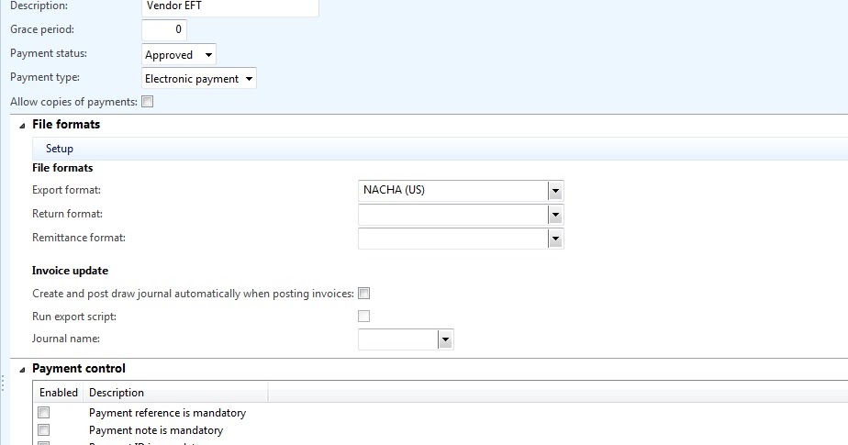Open the Journal name dropdown arrow
This screenshot has width=848, height=445.
(x=445, y=339)
